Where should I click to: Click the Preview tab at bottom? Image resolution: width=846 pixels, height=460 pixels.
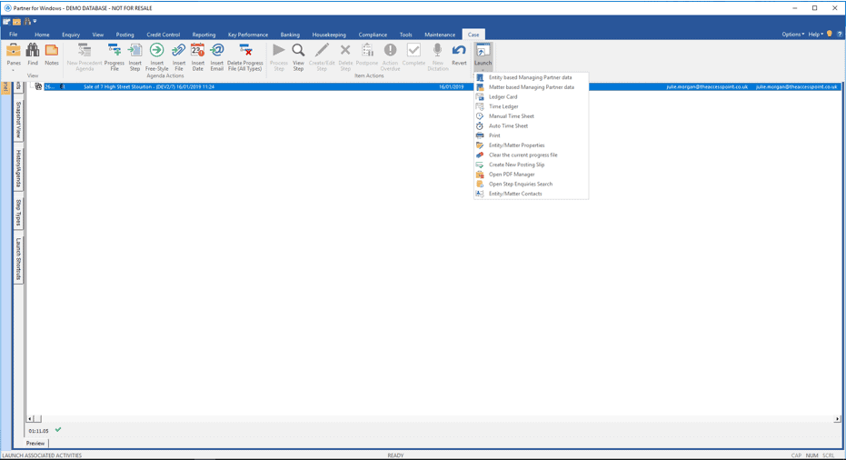[35, 443]
